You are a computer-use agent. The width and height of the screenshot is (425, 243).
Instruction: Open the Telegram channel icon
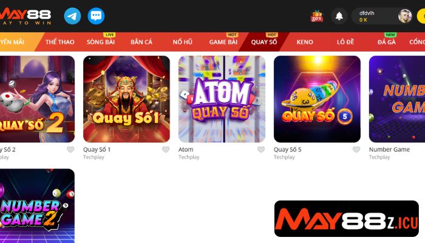pos(72,16)
